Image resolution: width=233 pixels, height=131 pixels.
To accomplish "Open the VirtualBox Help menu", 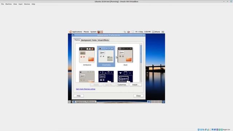I will tap(33, 4).
